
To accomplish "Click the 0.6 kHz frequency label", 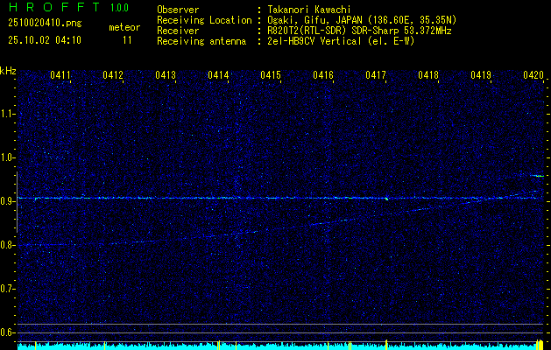I will pos(7,332).
